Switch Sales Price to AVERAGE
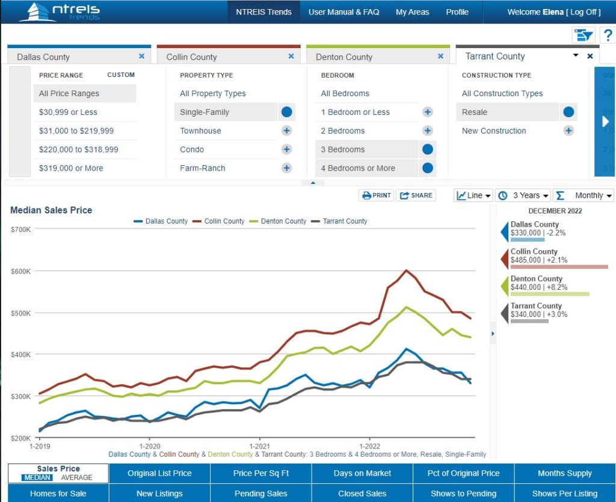 pyautogui.click(x=76, y=477)
